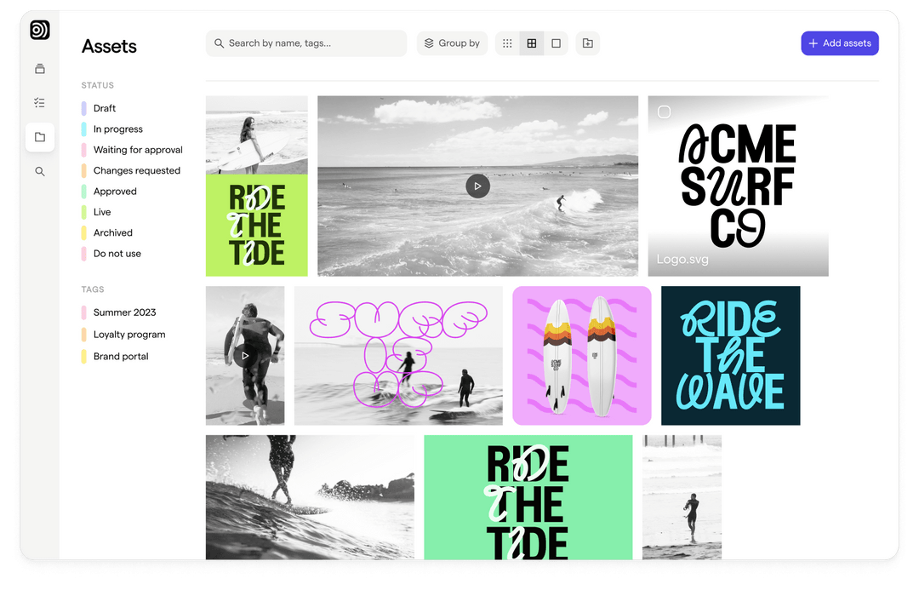Switch to the small grid view
The width and height of the screenshot is (919, 590).
pos(507,43)
